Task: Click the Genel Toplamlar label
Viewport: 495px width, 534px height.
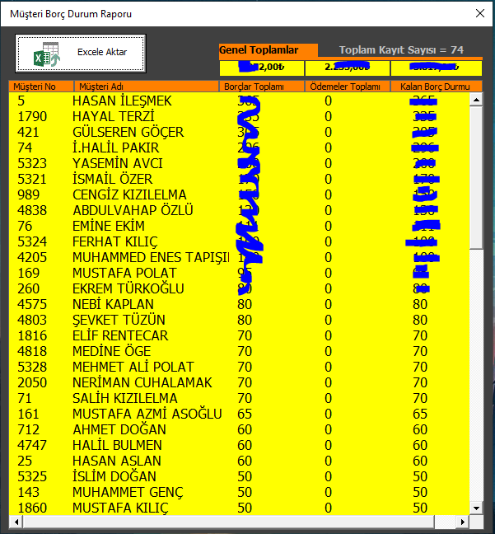Action: point(259,50)
